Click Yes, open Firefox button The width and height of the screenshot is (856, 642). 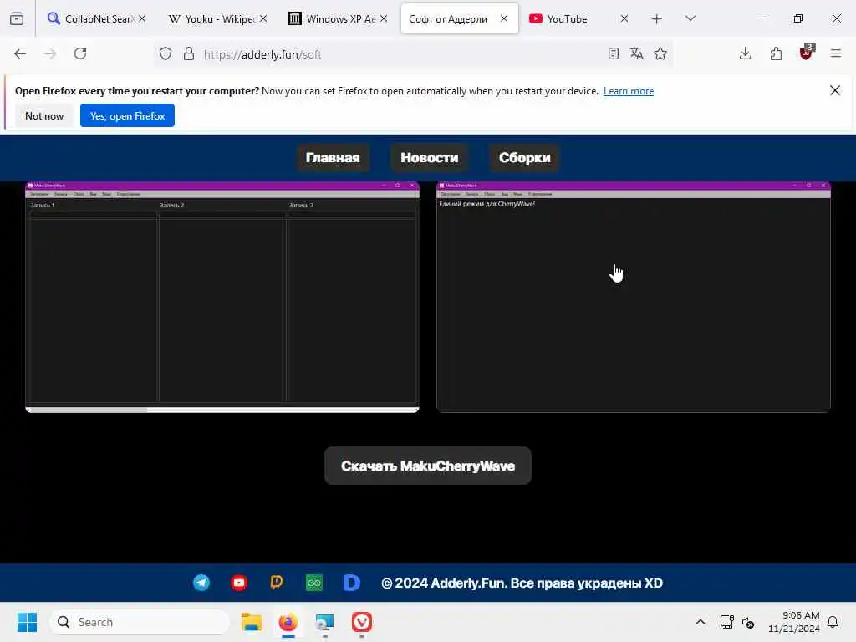[x=127, y=115]
